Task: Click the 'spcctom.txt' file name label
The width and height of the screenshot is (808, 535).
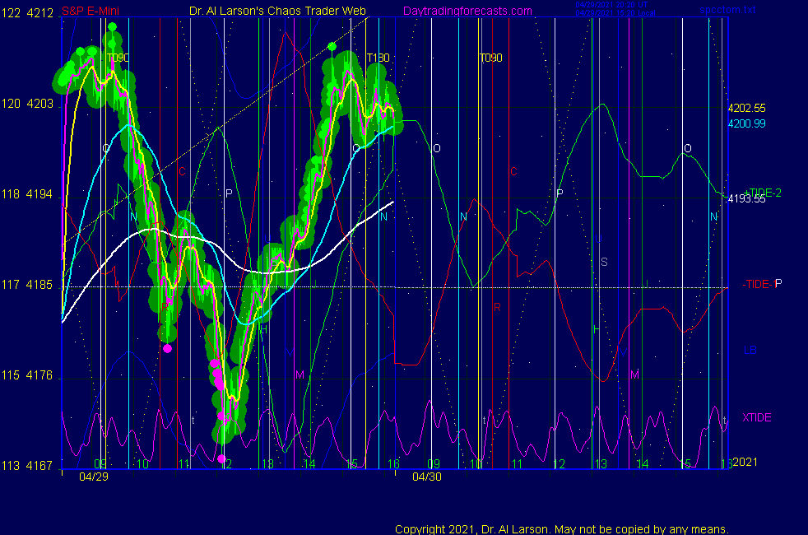Action: 727,10
